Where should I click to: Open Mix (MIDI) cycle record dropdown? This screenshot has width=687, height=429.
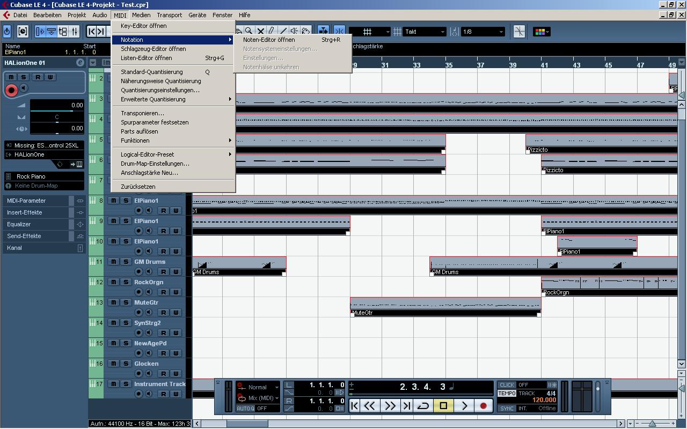[258, 398]
